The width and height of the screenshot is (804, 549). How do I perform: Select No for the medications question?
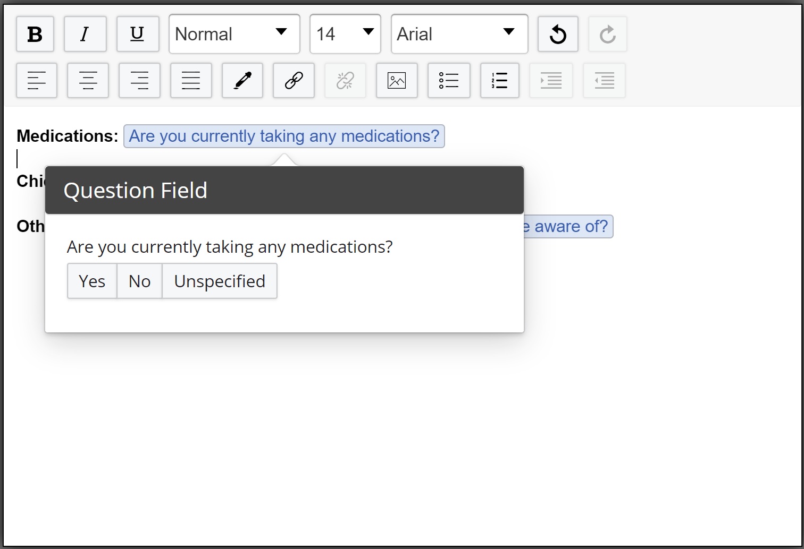(x=139, y=281)
